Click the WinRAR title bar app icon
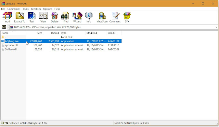 tap(3, 3)
